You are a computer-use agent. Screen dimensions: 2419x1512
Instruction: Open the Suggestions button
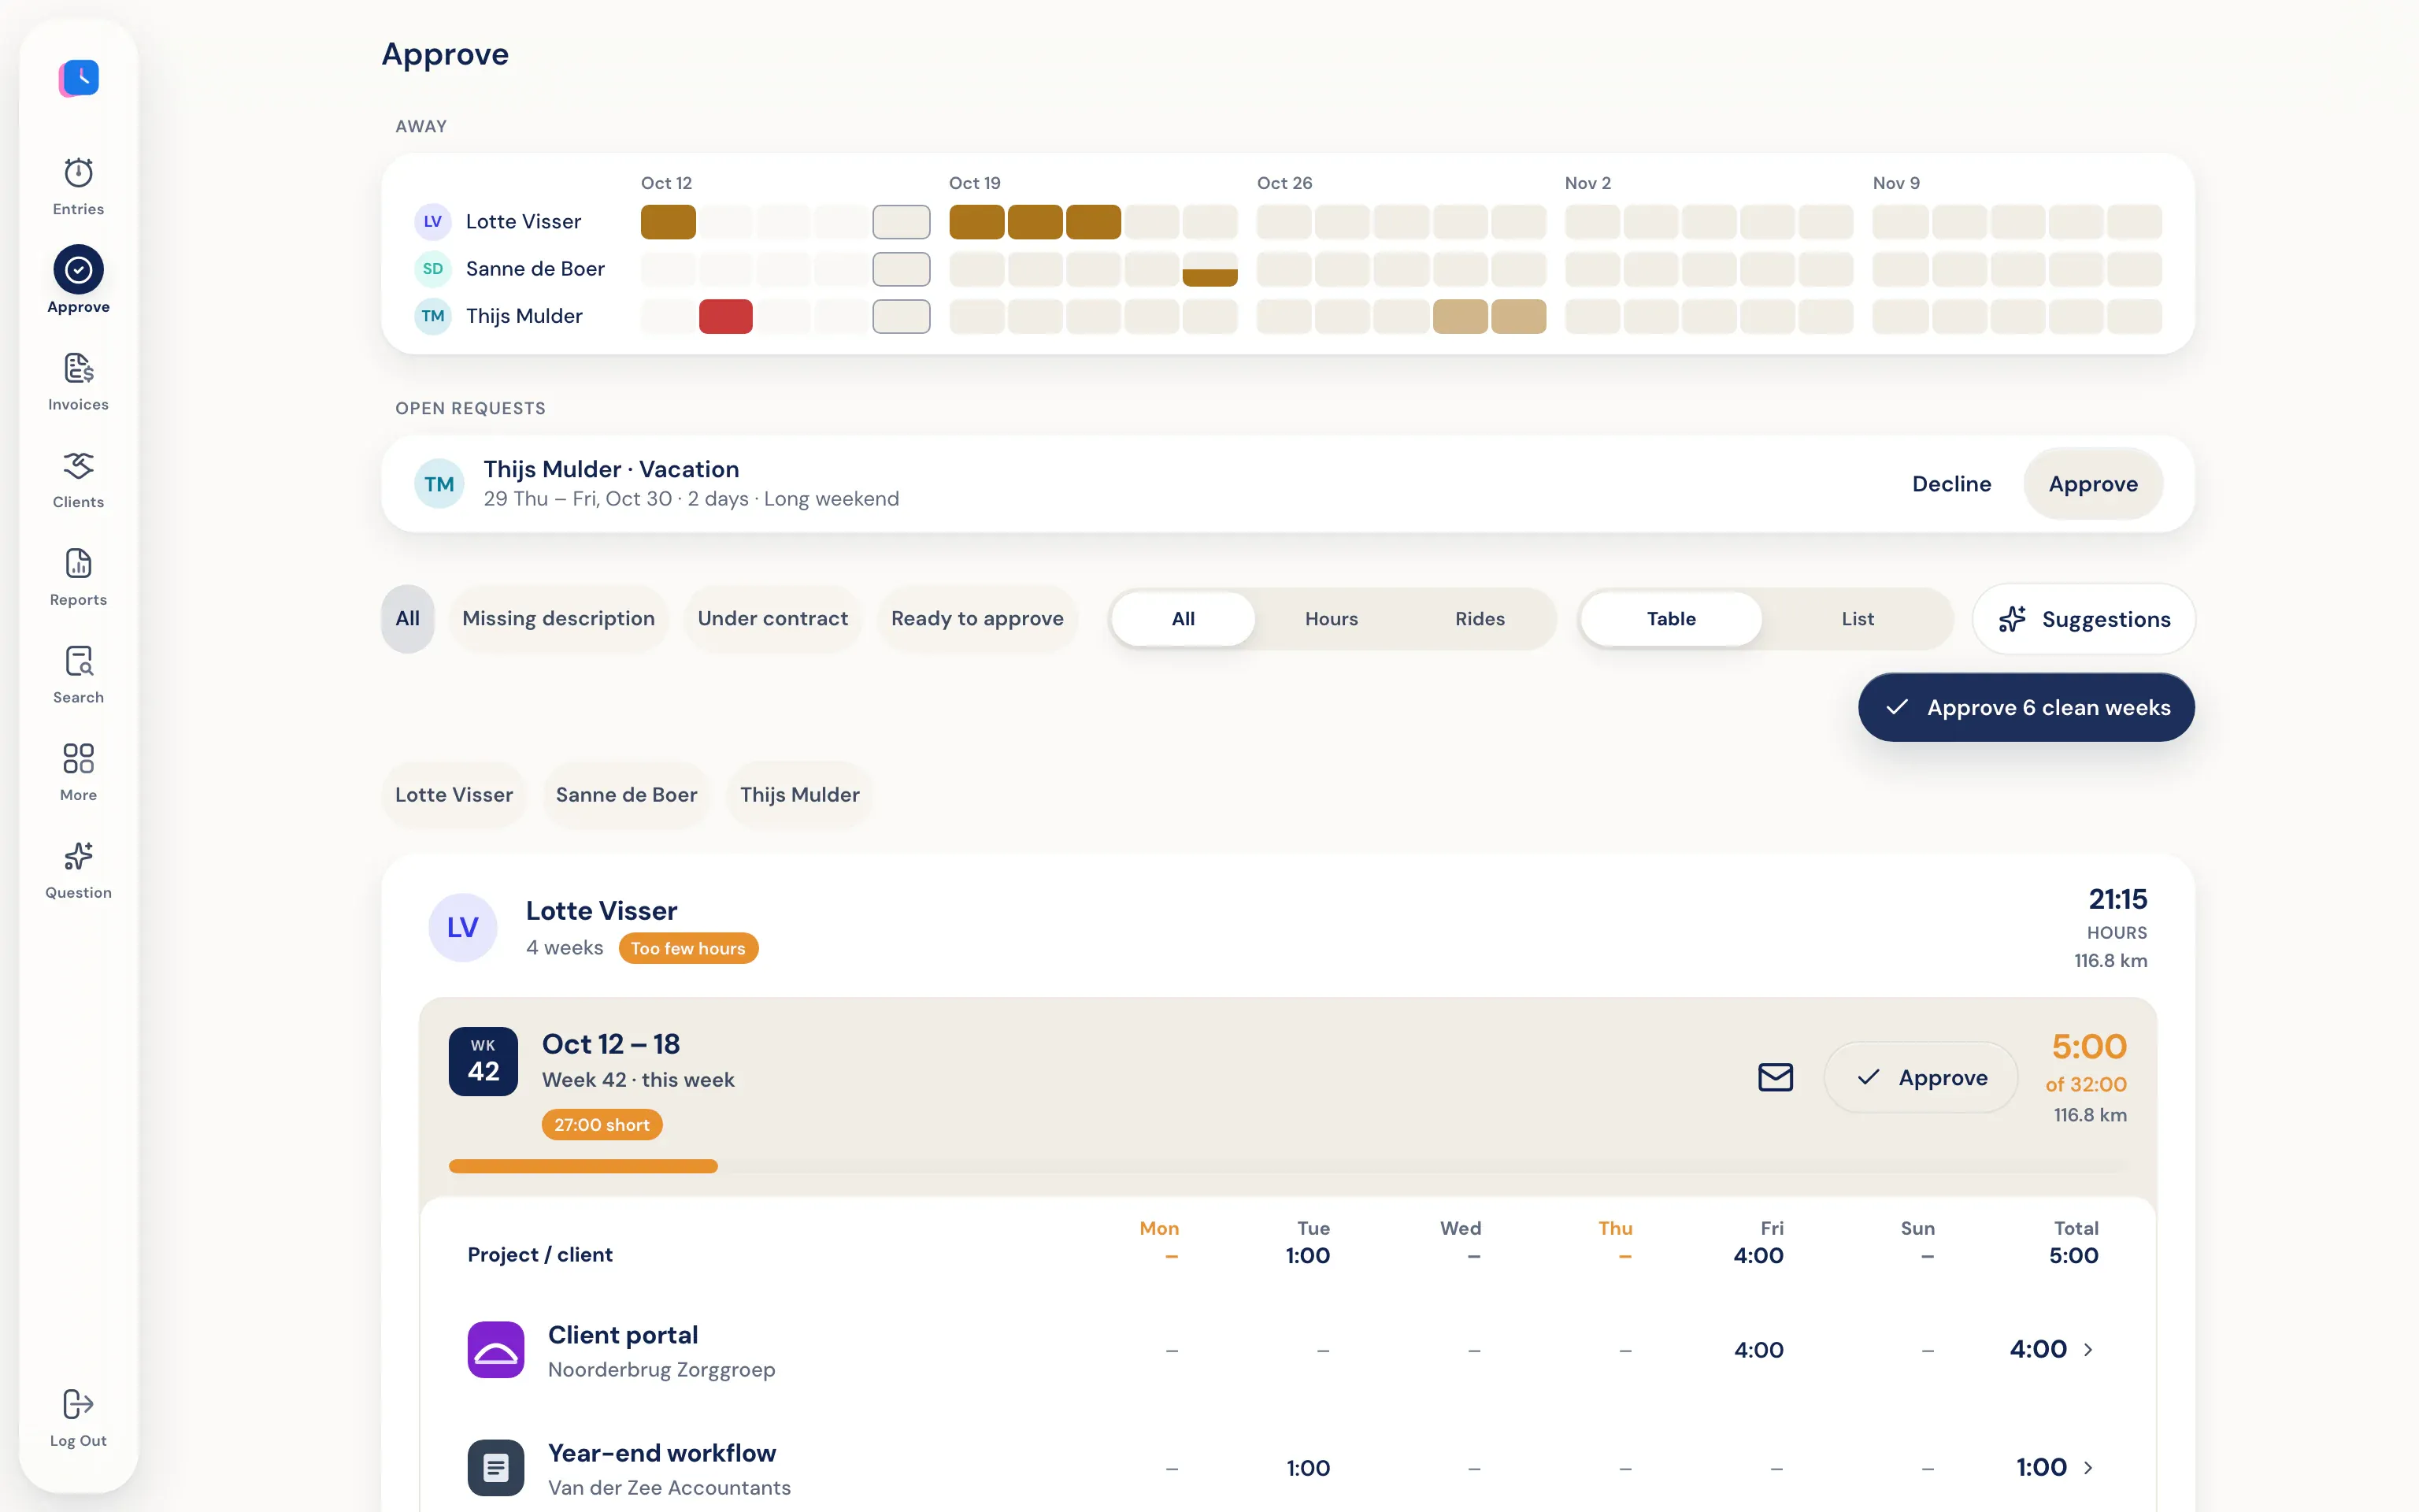point(2084,619)
